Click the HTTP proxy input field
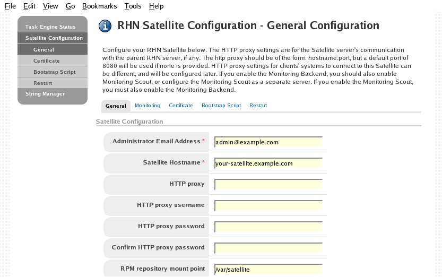The height and width of the screenshot is (277, 442). (268, 184)
